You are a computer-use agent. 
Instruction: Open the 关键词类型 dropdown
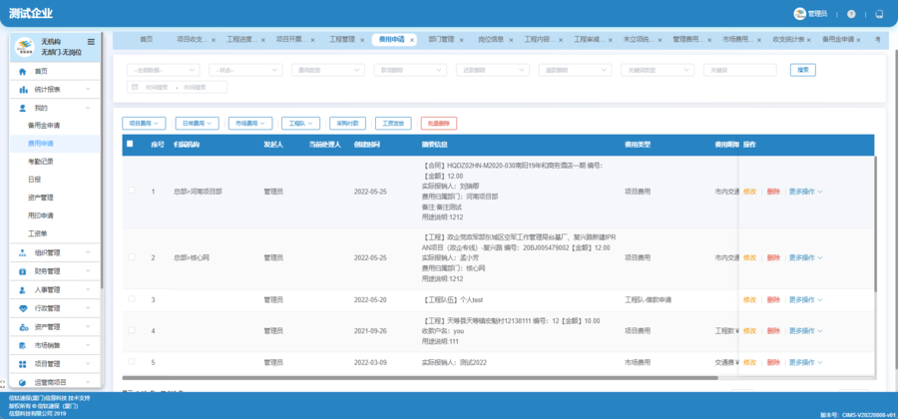658,70
